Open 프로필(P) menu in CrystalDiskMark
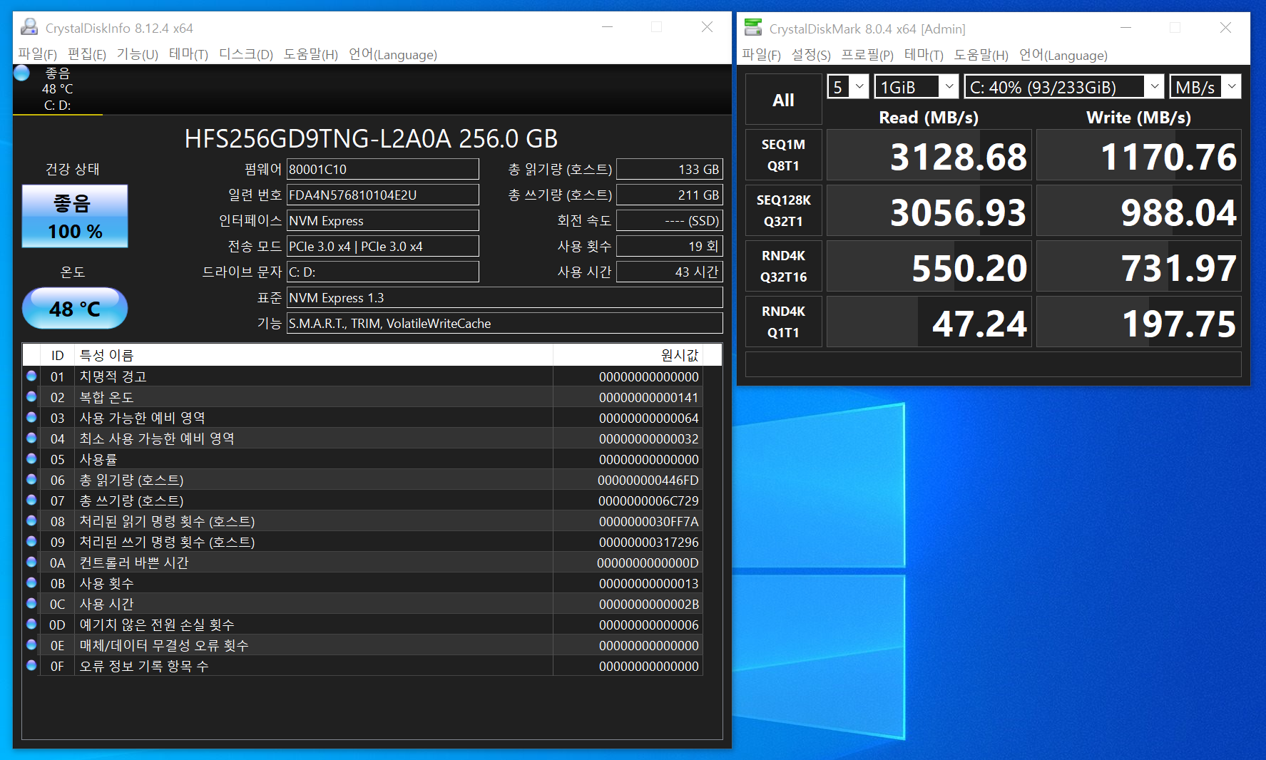Image resolution: width=1266 pixels, height=760 pixels. click(x=867, y=55)
